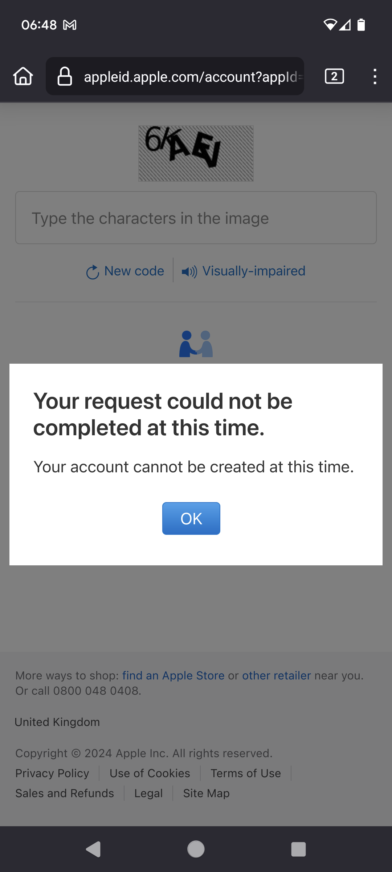
Task: Tap the browser home icon
Action: [x=23, y=76]
